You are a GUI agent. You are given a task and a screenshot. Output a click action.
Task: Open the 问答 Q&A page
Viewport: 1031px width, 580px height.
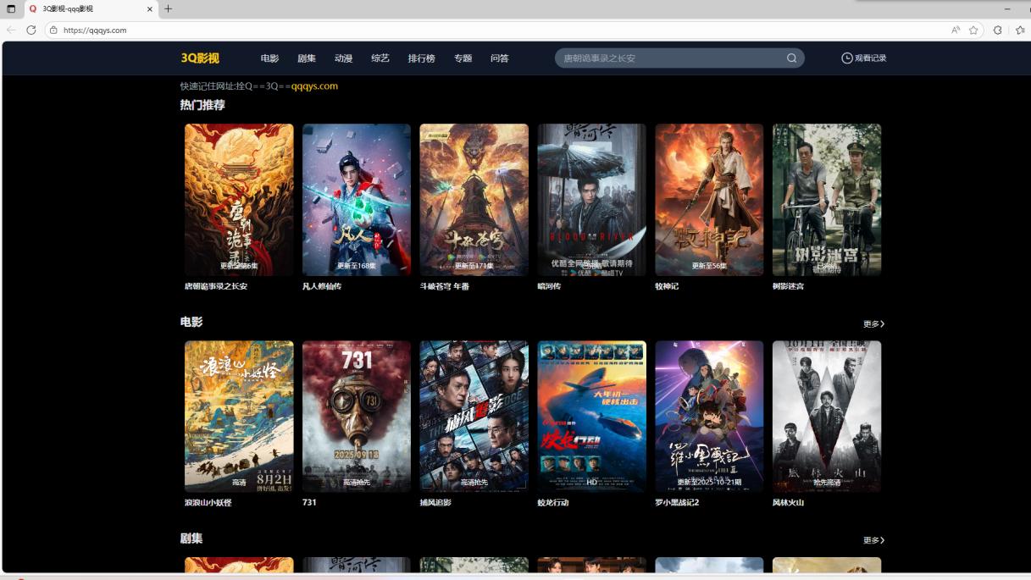pyautogui.click(x=500, y=58)
